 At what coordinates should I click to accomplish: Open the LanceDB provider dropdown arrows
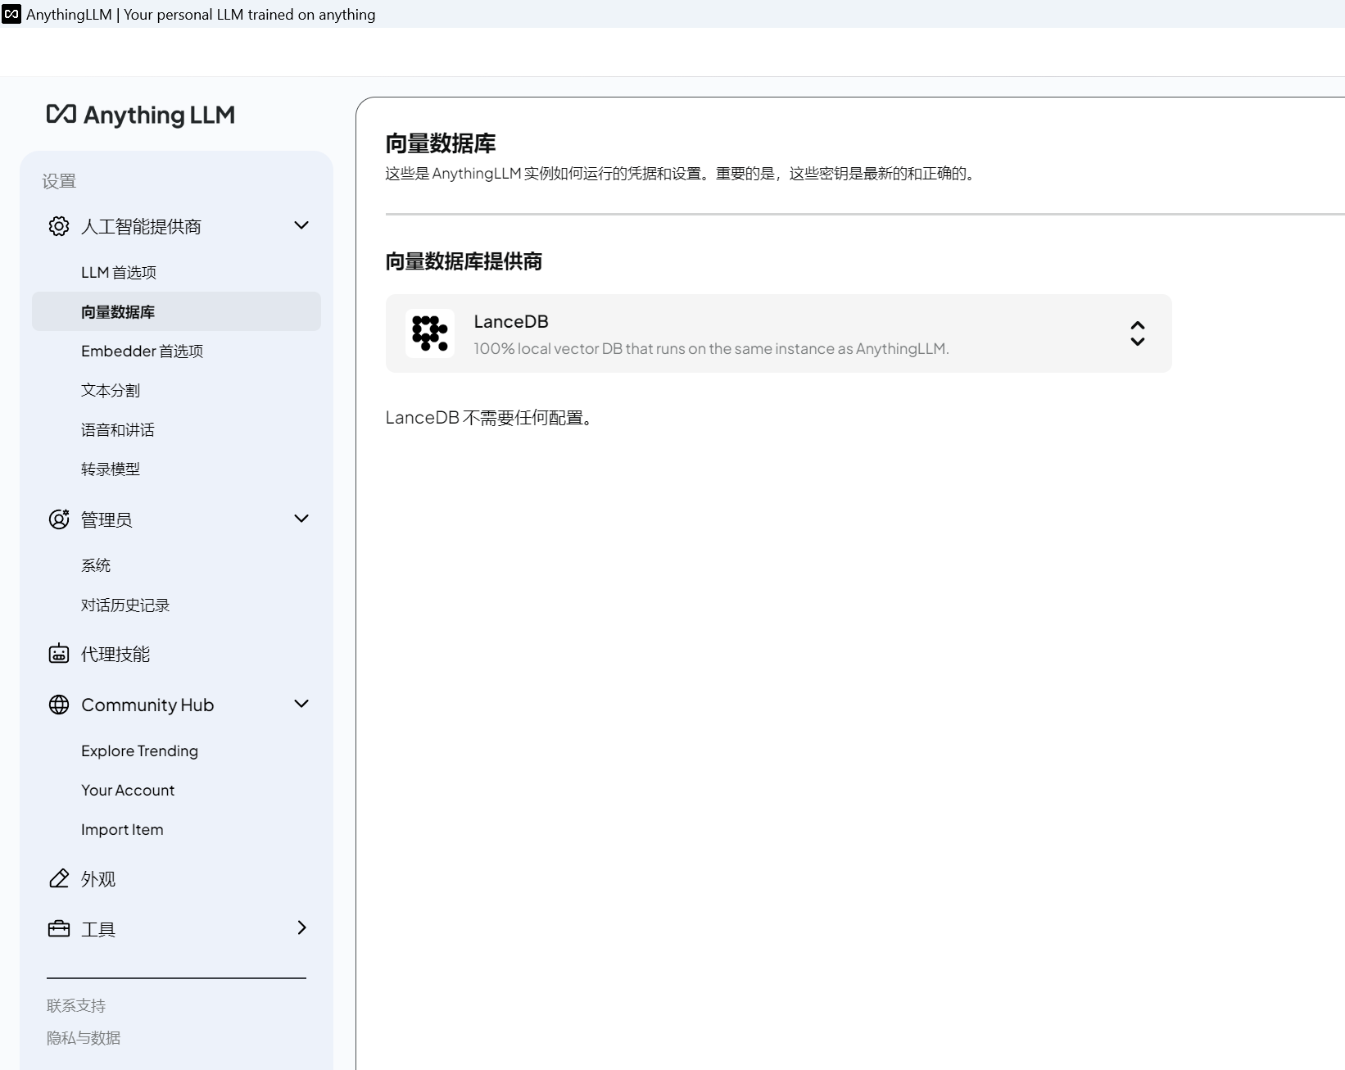tap(1138, 333)
